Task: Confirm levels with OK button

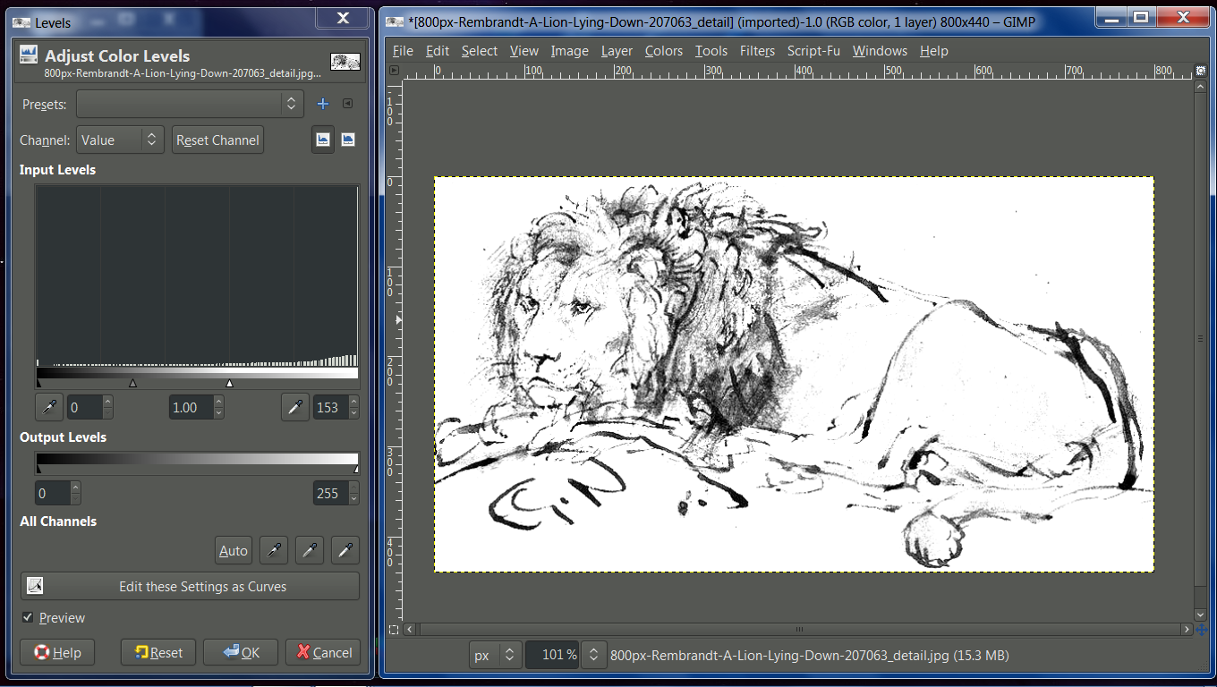Action: 241,652
